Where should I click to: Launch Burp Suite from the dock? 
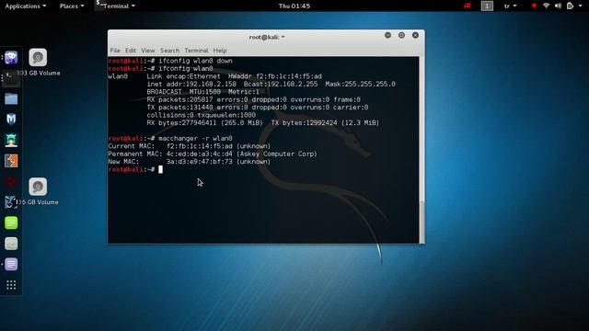[11, 161]
